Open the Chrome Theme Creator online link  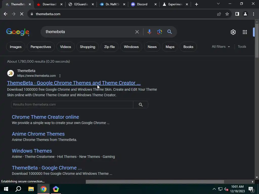click(x=46, y=117)
